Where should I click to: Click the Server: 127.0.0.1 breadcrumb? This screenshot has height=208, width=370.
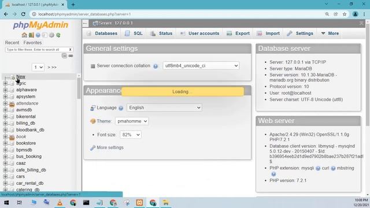point(116,23)
